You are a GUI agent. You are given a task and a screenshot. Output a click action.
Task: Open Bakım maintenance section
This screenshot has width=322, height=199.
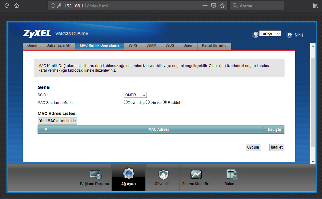[x=230, y=178]
